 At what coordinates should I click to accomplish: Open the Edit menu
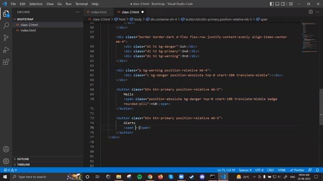point(22,4)
